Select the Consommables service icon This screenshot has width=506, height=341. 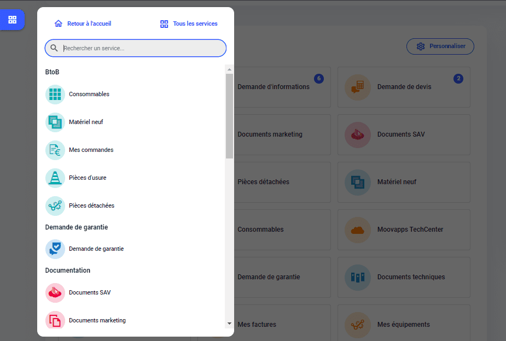pos(55,93)
